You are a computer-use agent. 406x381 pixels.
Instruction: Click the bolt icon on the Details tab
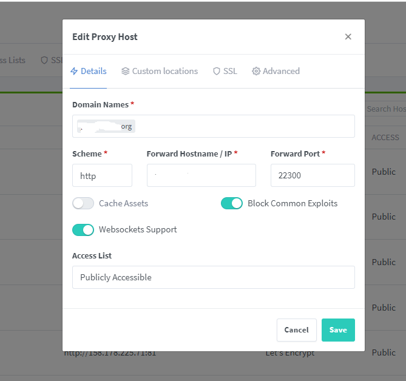(x=74, y=71)
